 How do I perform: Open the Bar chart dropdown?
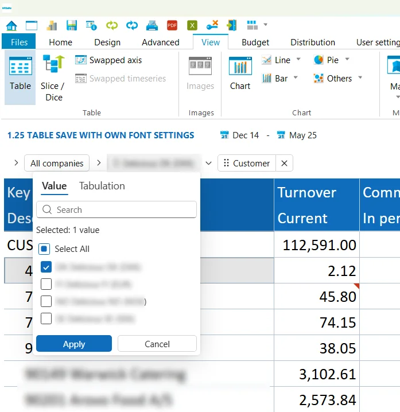296,77
